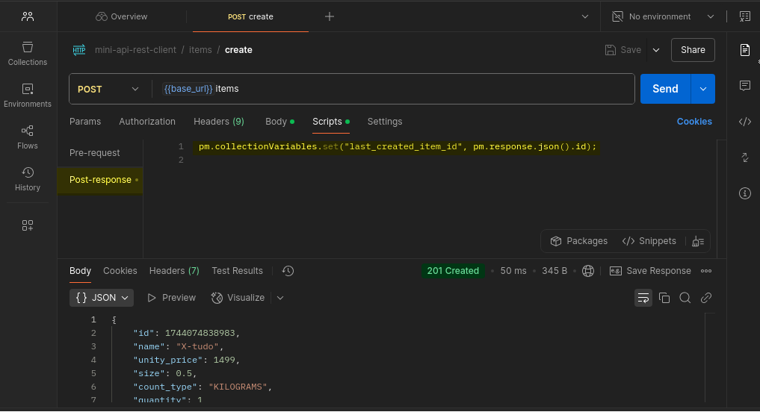Open the Flows sidebar icon
The height and width of the screenshot is (412, 760).
(28, 137)
